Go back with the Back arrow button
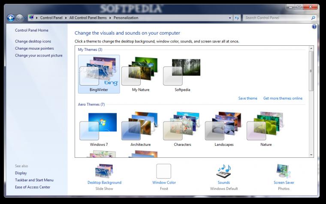Screen dimensions: 326x204 tap(11, 18)
